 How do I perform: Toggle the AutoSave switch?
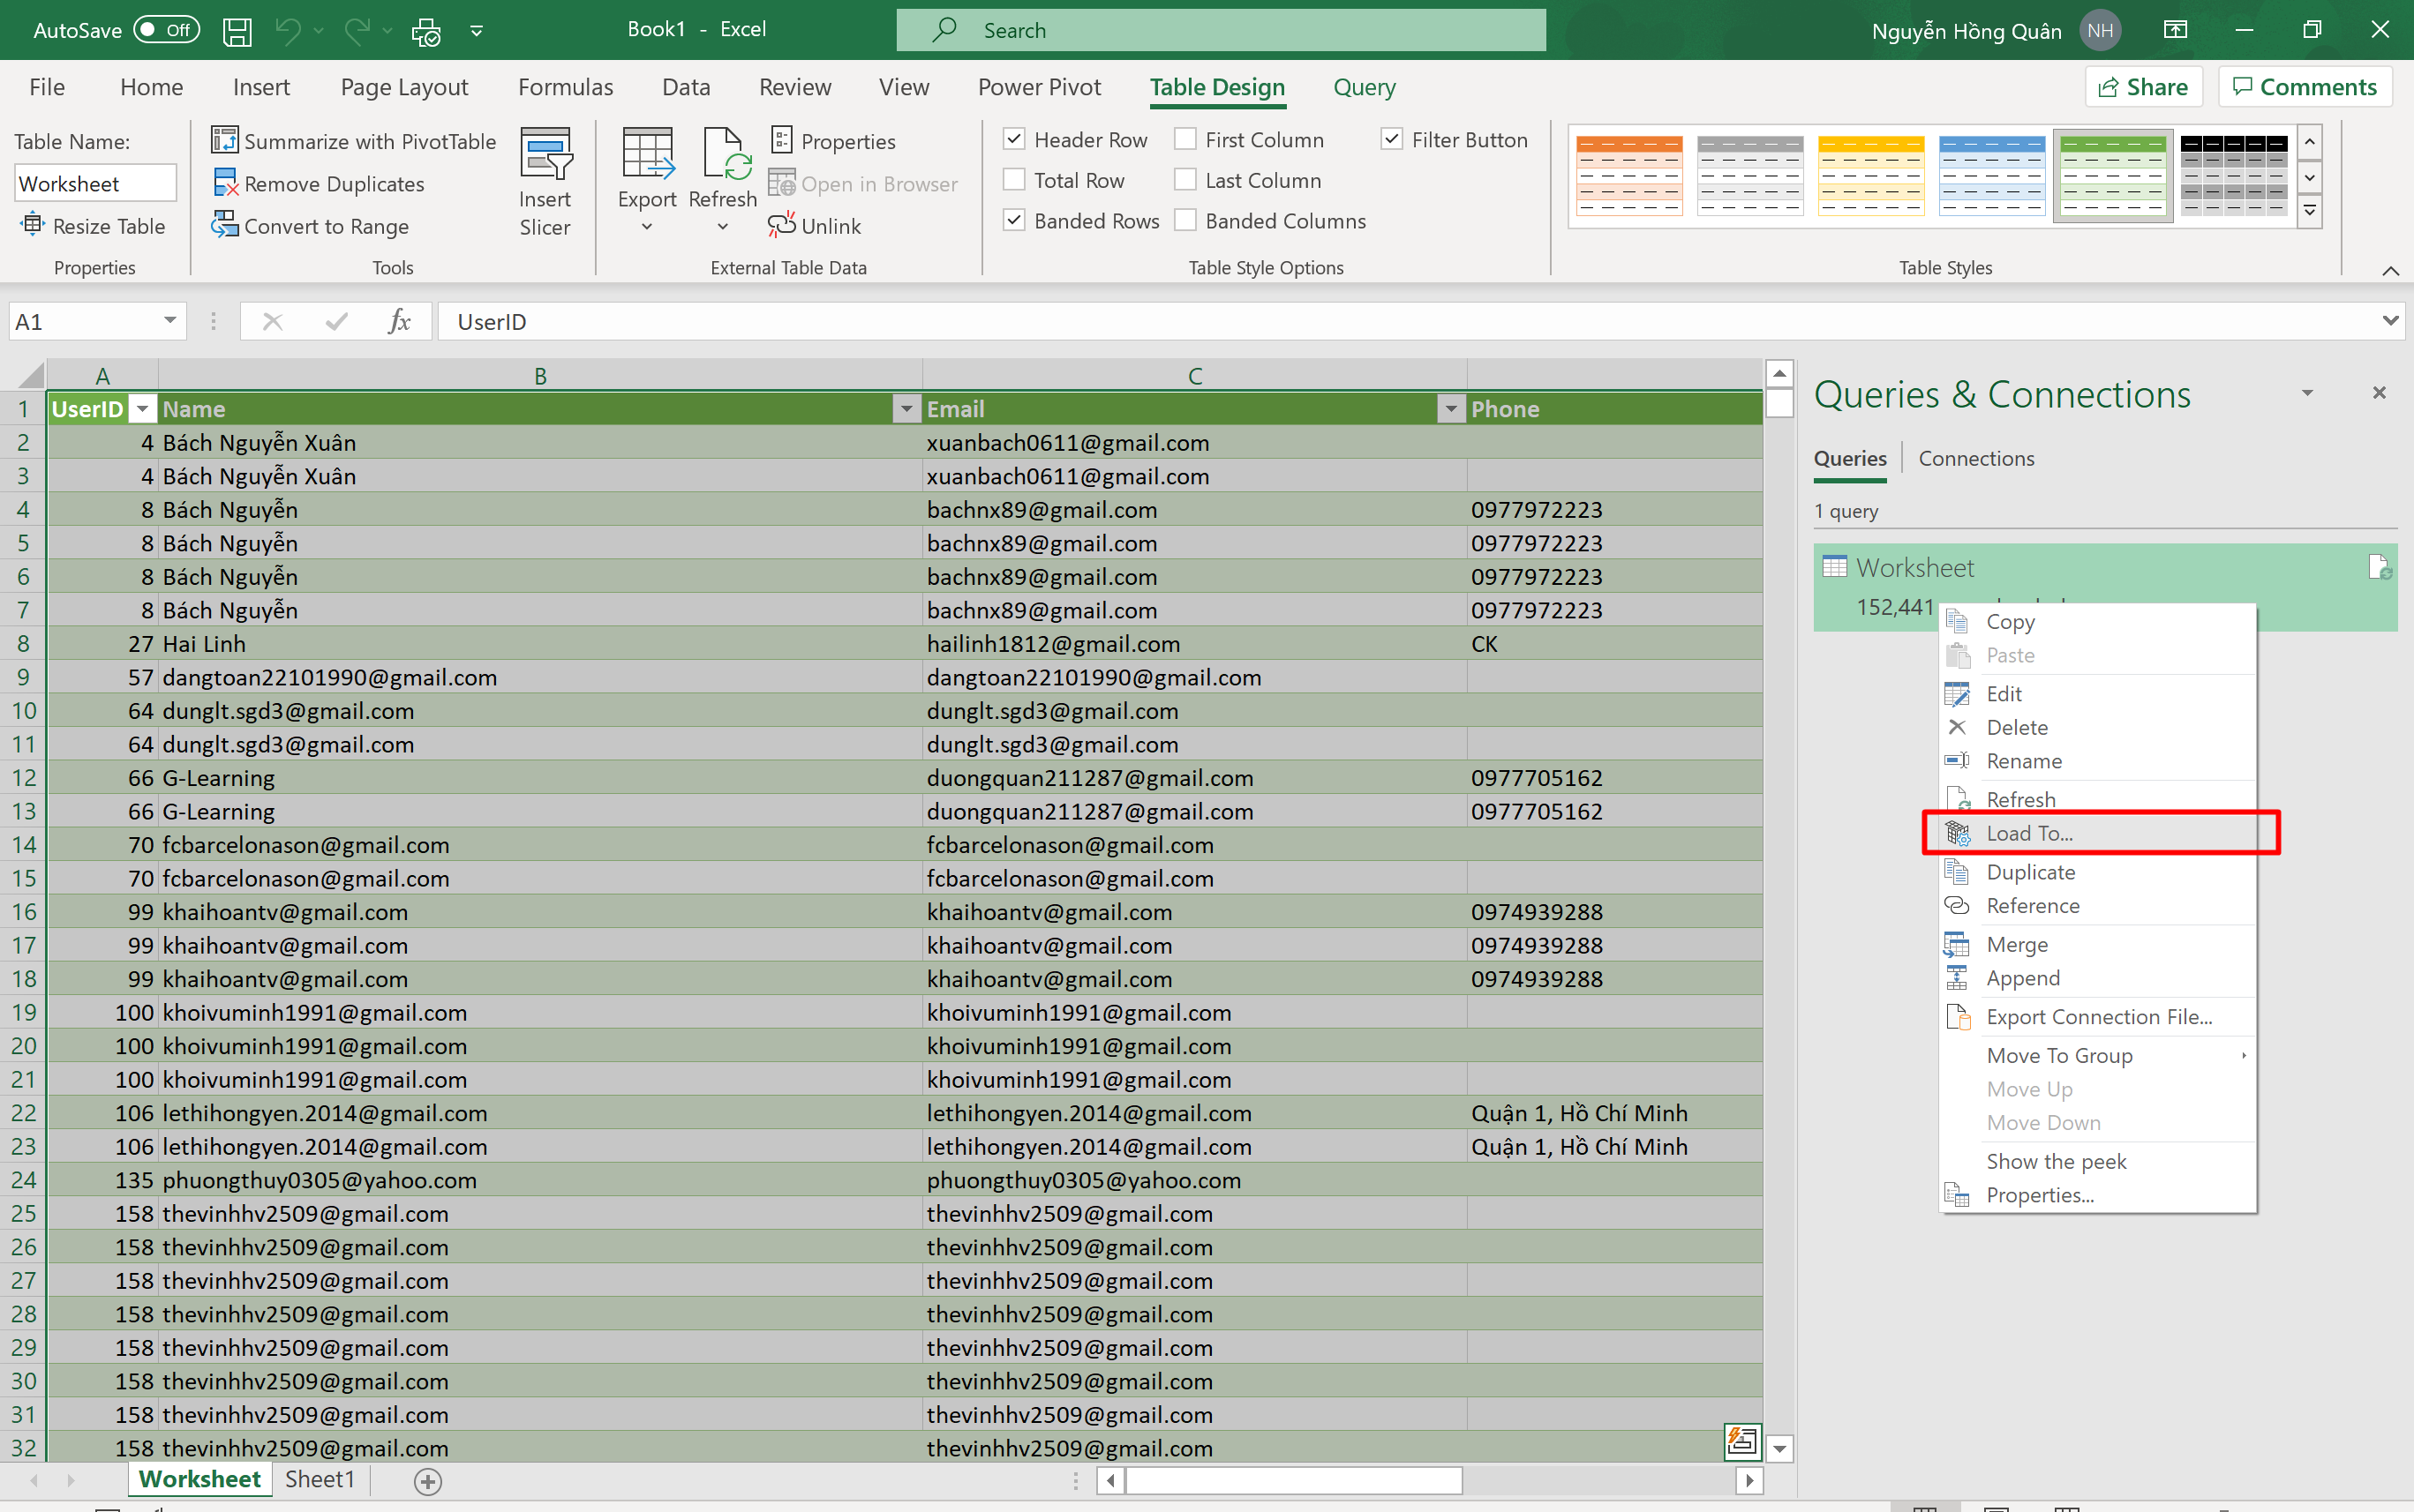(x=166, y=30)
